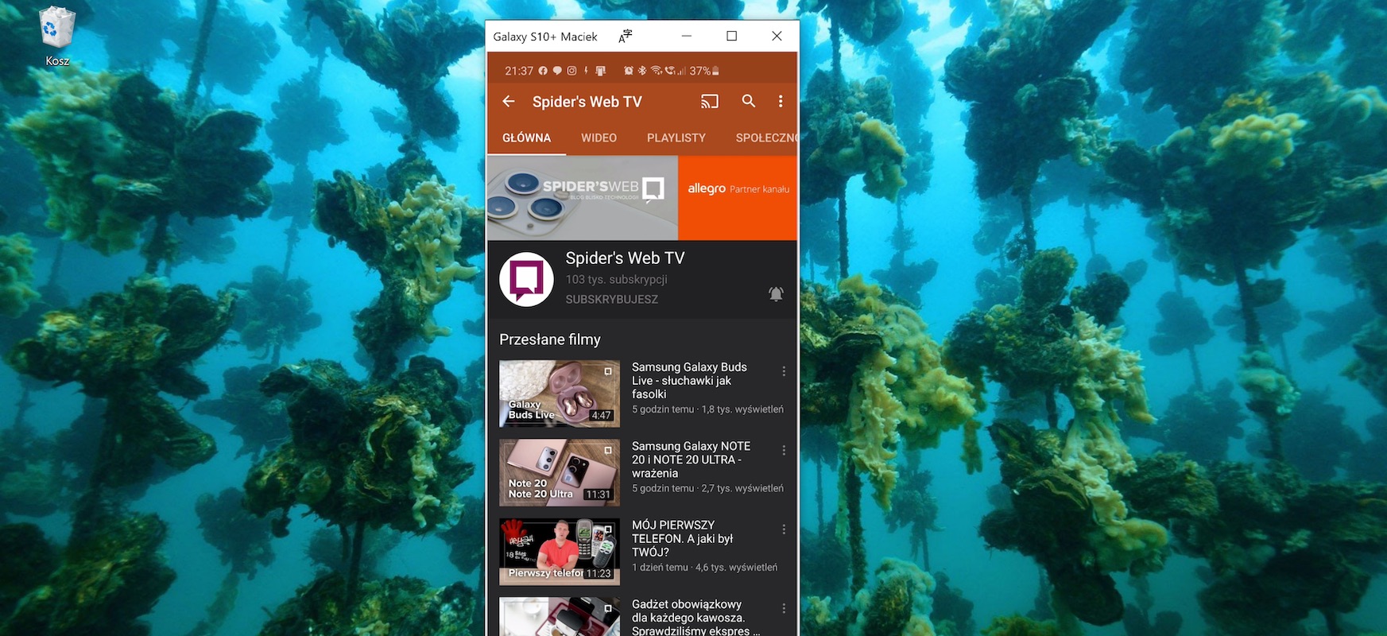Open the Kosz recycle bin icon

pos(57,37)
